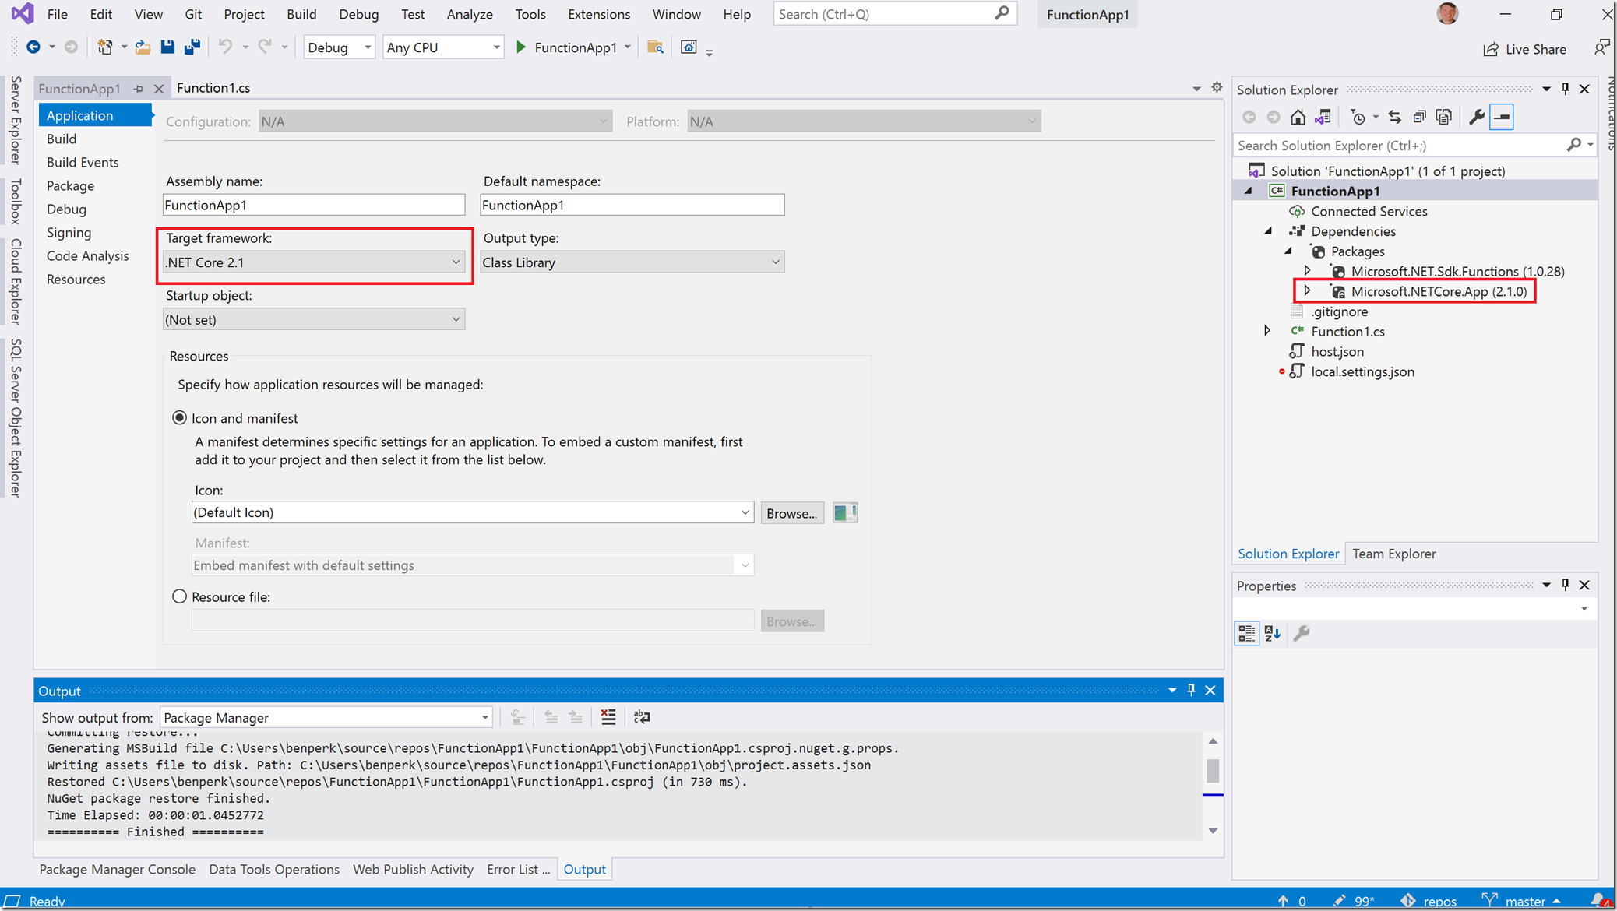The image size is (1617, 911).
Task: Open the Toolbox side tab
Action: (x=15, y=201)
